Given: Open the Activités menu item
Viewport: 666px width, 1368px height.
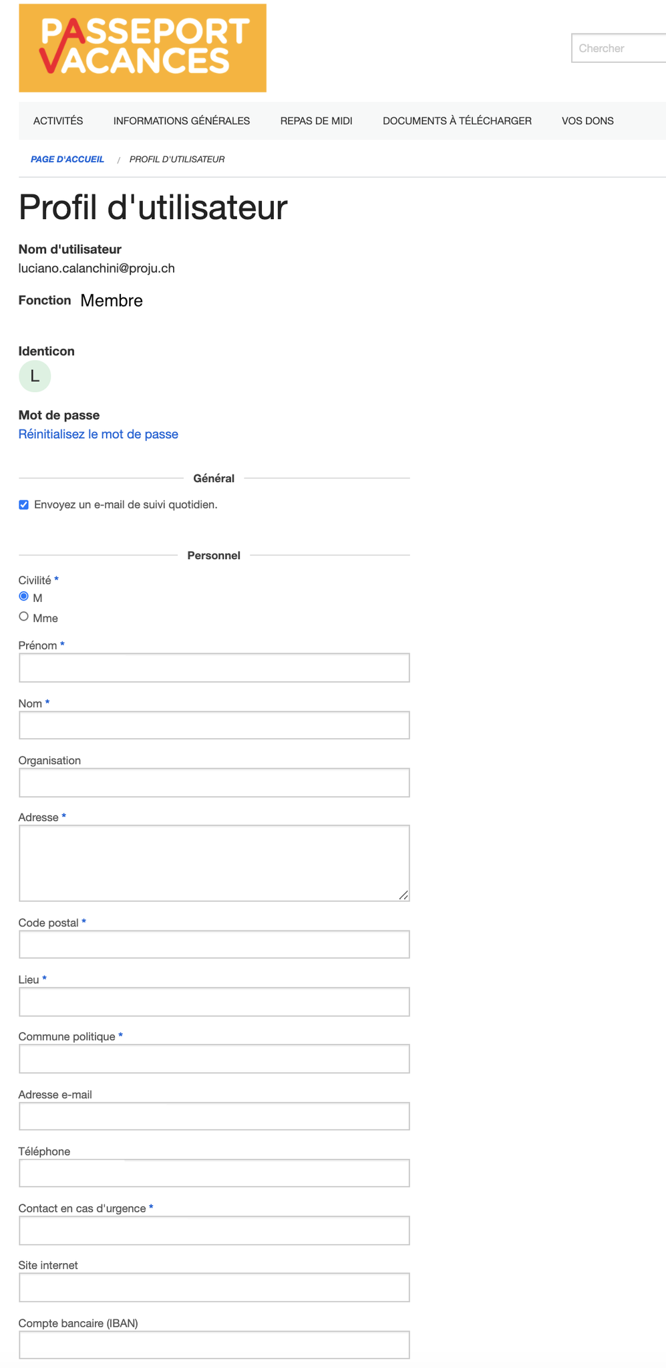Looking at the screenshot, I should pos(58,121).
